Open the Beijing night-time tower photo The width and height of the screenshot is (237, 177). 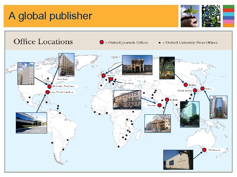pyautogui.click(x=167, y=68)
